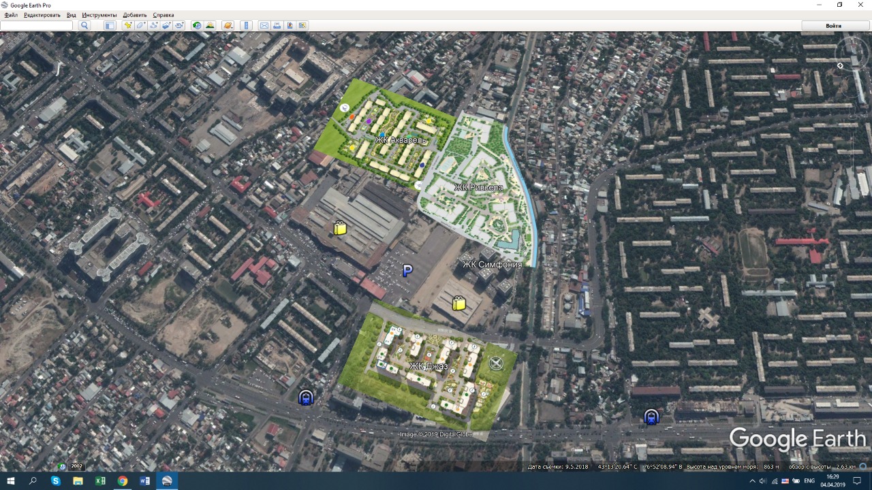Screen dimensions: 872x490
Task: Click in the search input field
Action: point(37,25)
